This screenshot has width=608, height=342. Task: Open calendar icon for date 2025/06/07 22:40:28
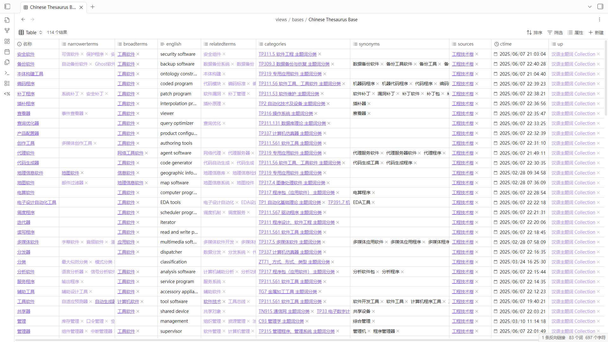[496, 64]
